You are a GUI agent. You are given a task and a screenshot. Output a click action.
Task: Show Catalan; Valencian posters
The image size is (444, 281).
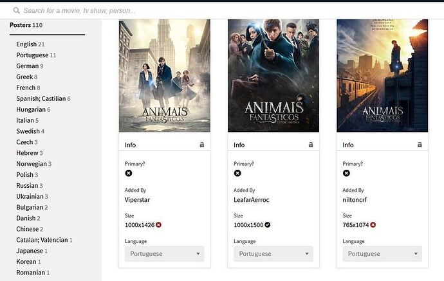(x=44, y=240)
